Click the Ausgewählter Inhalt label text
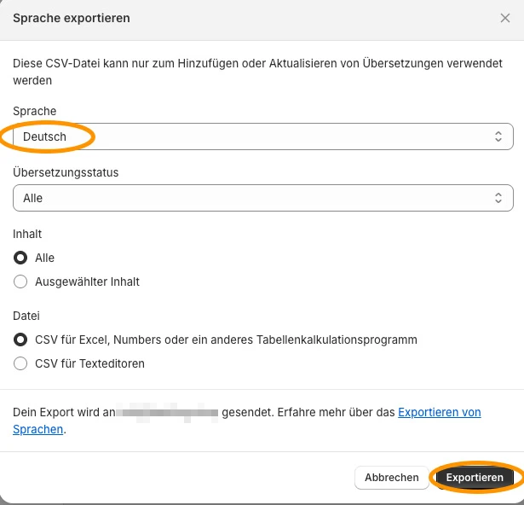The width and height of the screenshot is (524, 505). (x=87, y=282)
